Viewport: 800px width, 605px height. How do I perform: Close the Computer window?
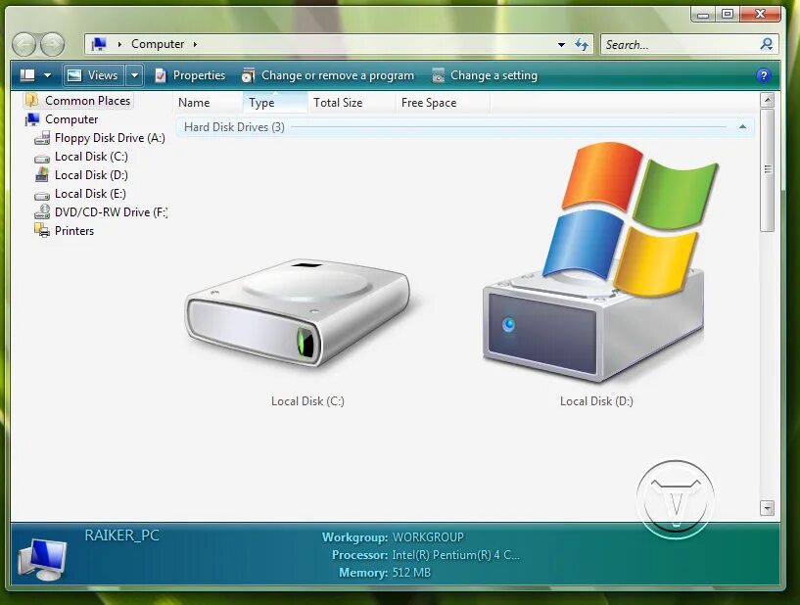(x=760, y=15)
